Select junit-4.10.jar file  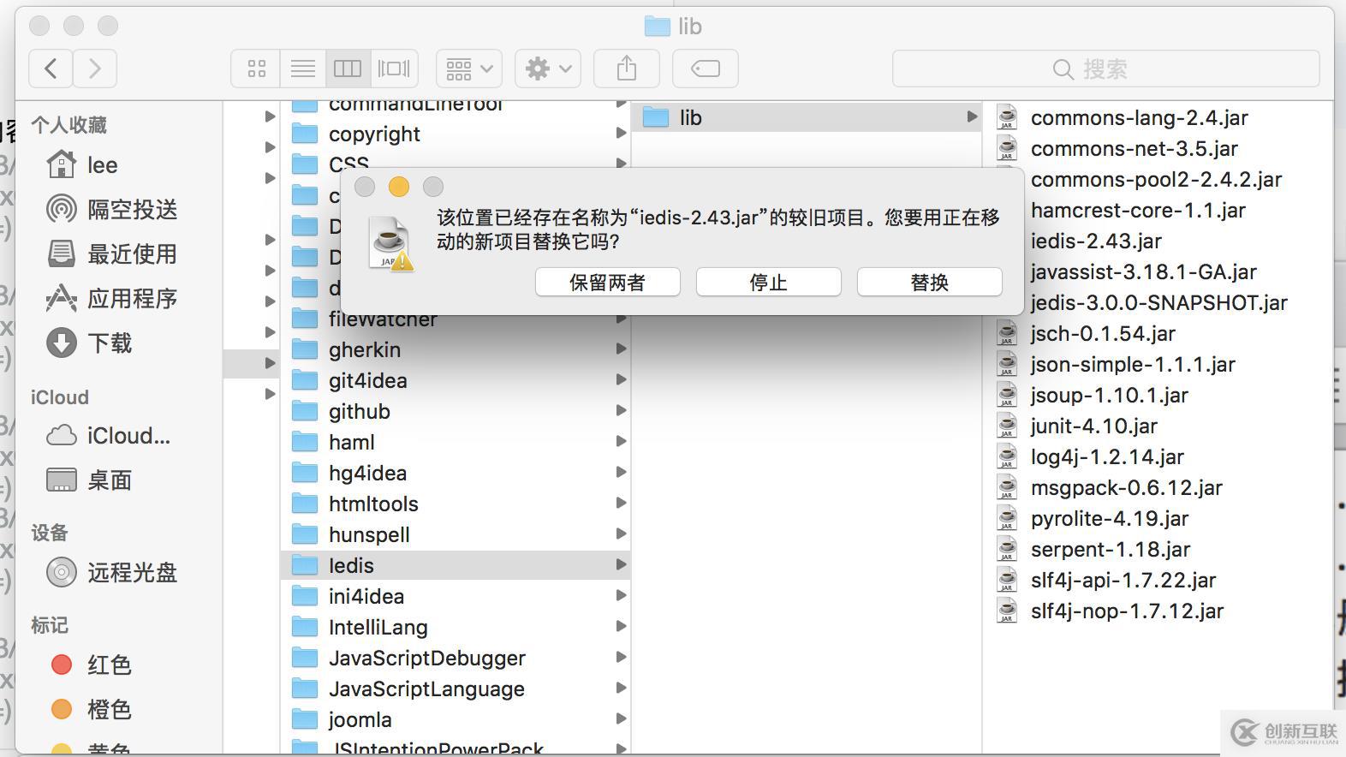click(x=1094, y=426)
